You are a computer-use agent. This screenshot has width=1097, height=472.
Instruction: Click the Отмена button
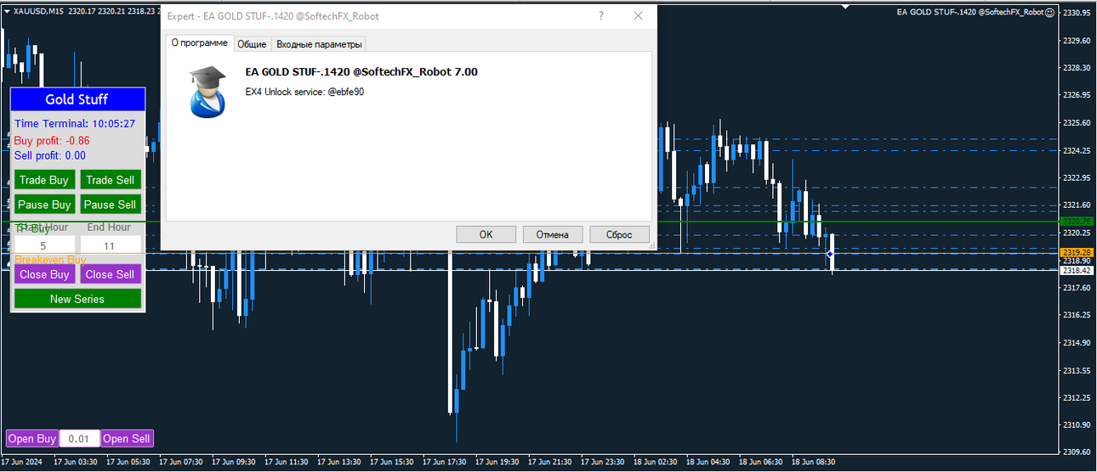553,234
